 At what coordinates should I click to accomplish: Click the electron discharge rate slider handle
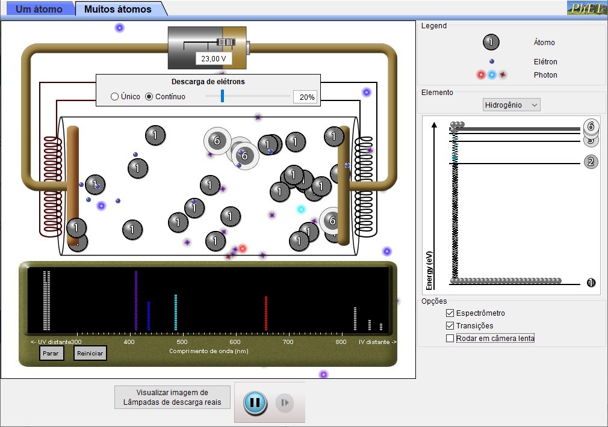tap(222, 96)
